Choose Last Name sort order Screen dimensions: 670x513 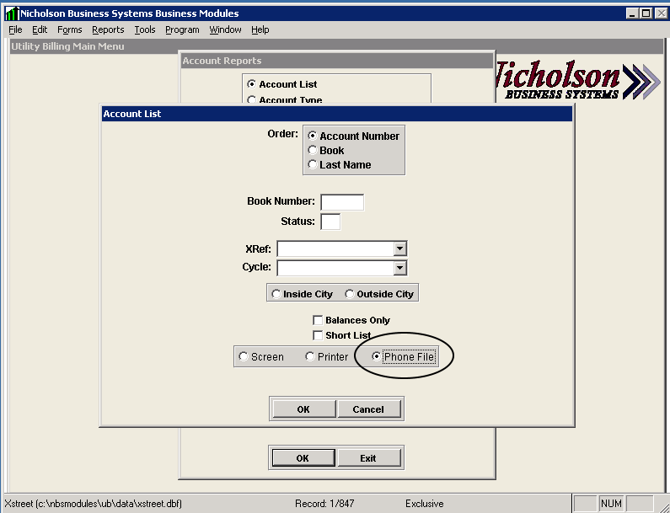coord(314,165)
